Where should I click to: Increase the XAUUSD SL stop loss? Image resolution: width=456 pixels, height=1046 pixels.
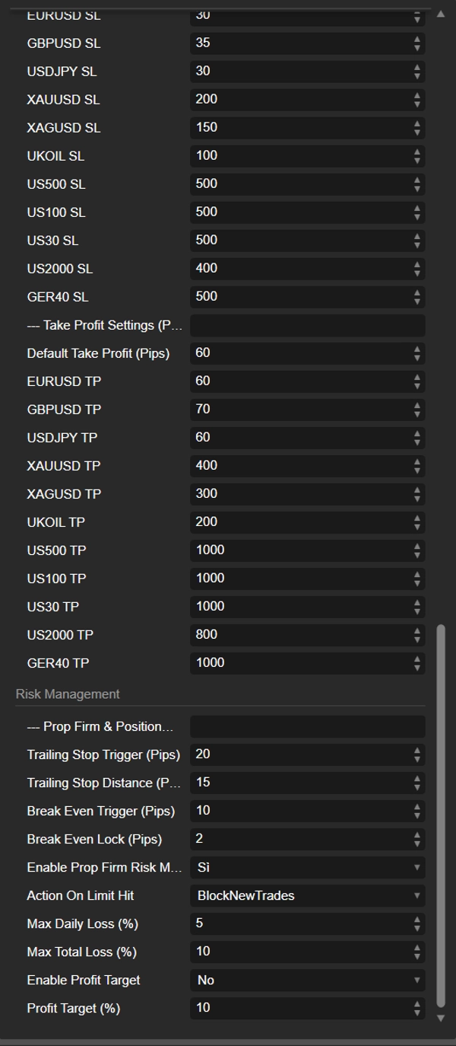[x=417, y=95]
